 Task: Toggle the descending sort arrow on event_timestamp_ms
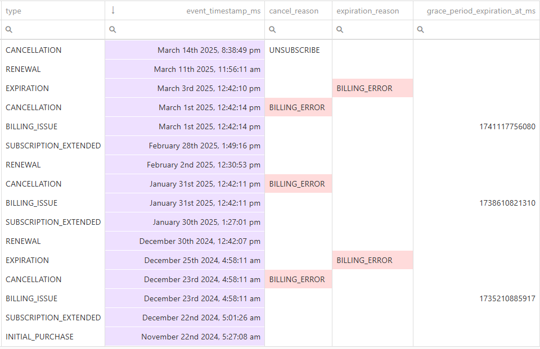pyautogui.click(x=113, y=10)
